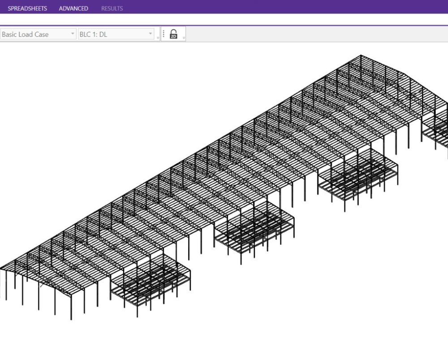Select the greyed RESULTS tab
This screenshot has width=448, height=358.
click(x=112, y=9)
